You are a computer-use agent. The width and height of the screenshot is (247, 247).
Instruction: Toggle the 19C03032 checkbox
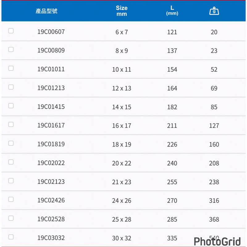click(11, 237)
